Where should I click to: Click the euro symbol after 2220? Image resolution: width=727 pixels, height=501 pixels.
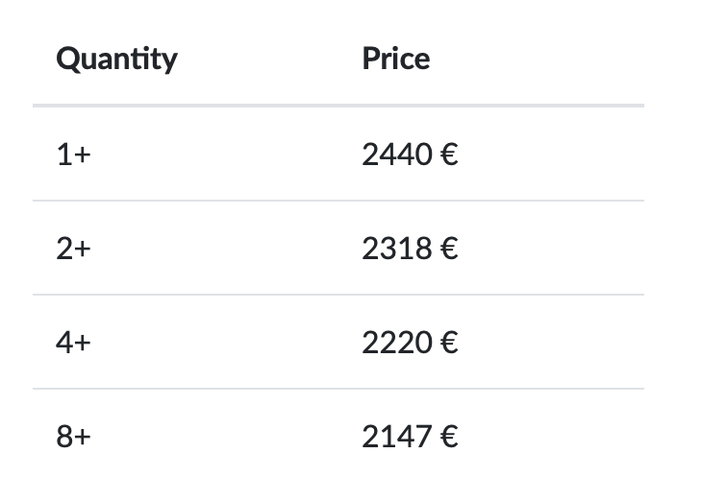click(449, 343)
